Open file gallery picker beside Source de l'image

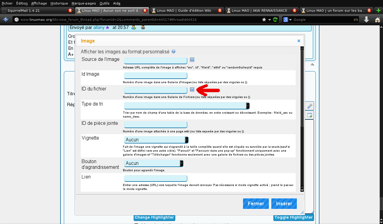tap(192, 60)
